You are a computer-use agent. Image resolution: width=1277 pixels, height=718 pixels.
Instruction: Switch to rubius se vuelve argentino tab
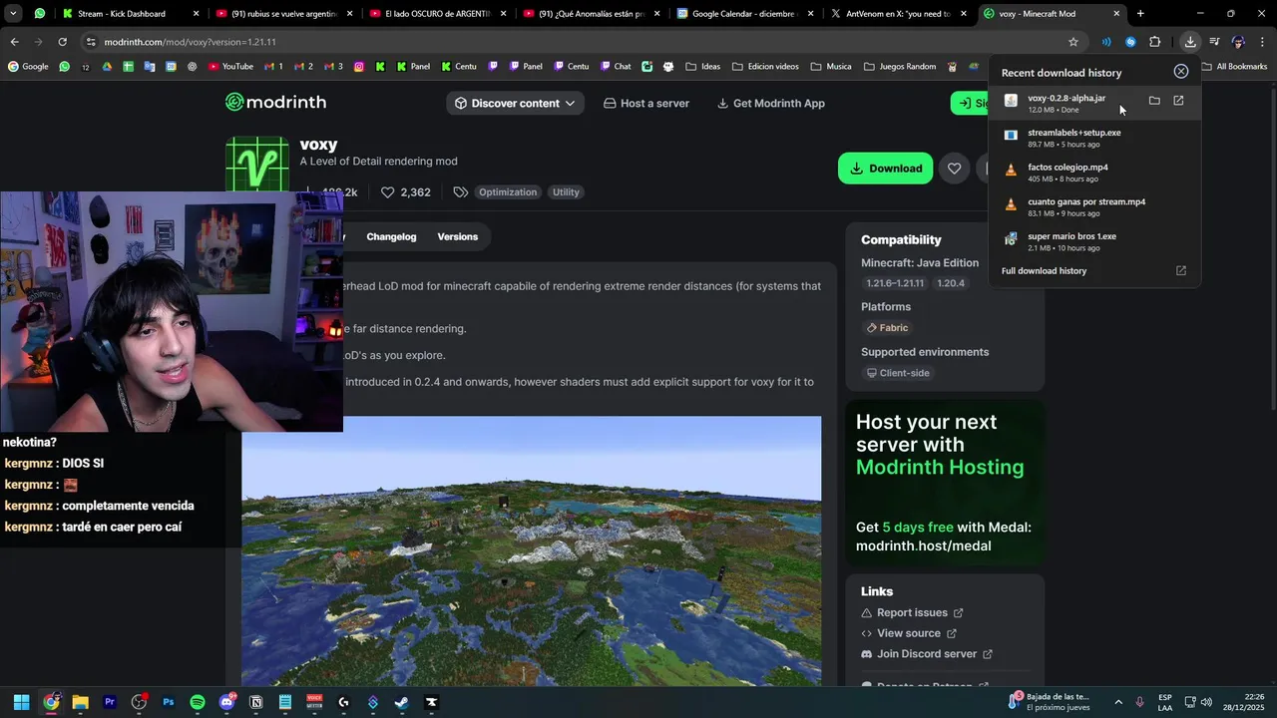coord(283,14)
